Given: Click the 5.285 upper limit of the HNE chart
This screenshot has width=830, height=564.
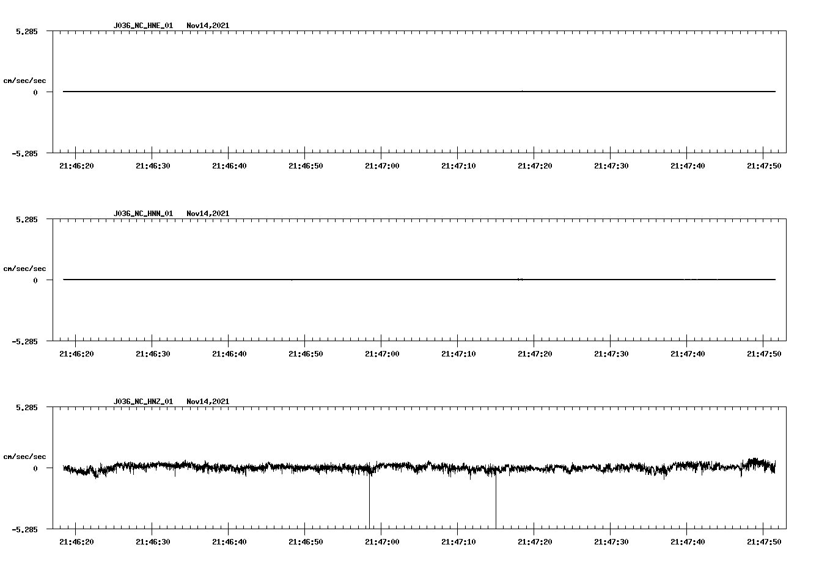Looking at the screenshot, I should (27, 32).
